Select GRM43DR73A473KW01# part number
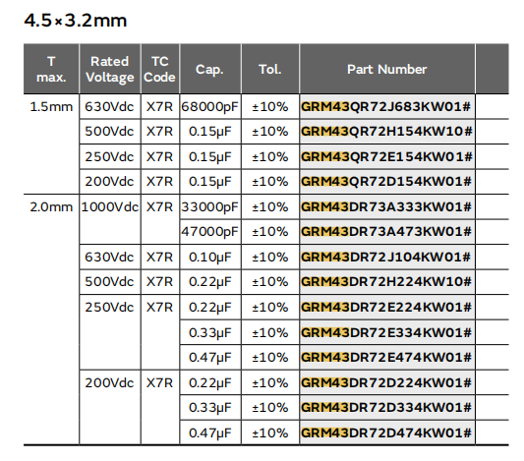The height and width of the screenshot is (461, 524). click(386, 232)
